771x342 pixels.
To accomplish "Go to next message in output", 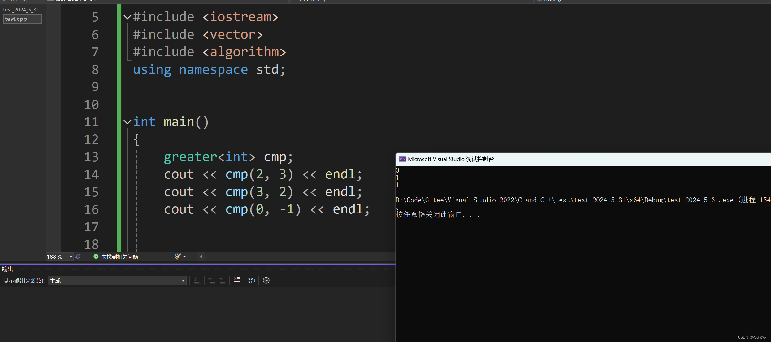I will click(222, 280).
